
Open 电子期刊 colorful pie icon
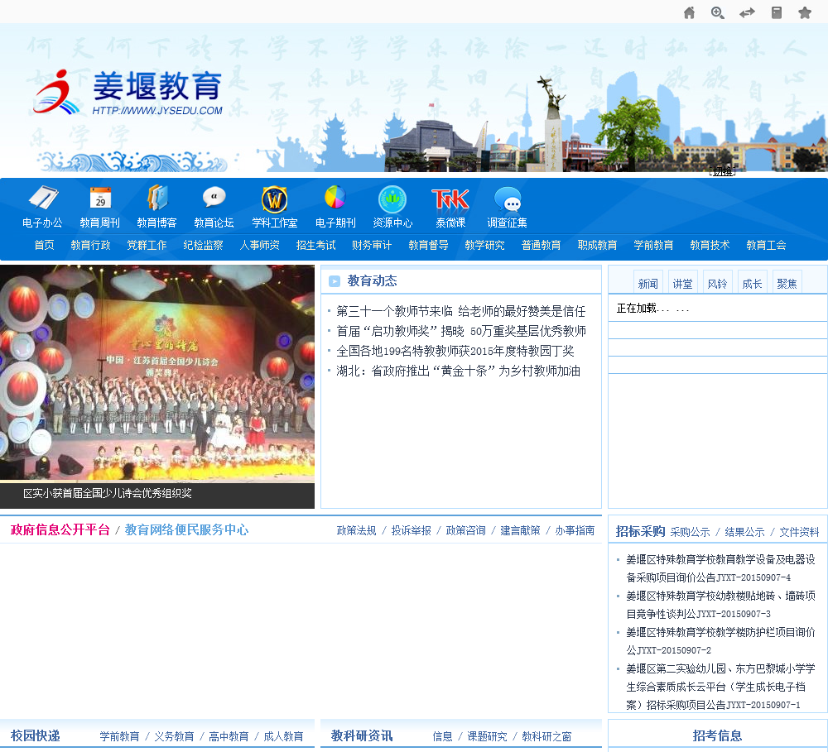(x=335, y=198)
